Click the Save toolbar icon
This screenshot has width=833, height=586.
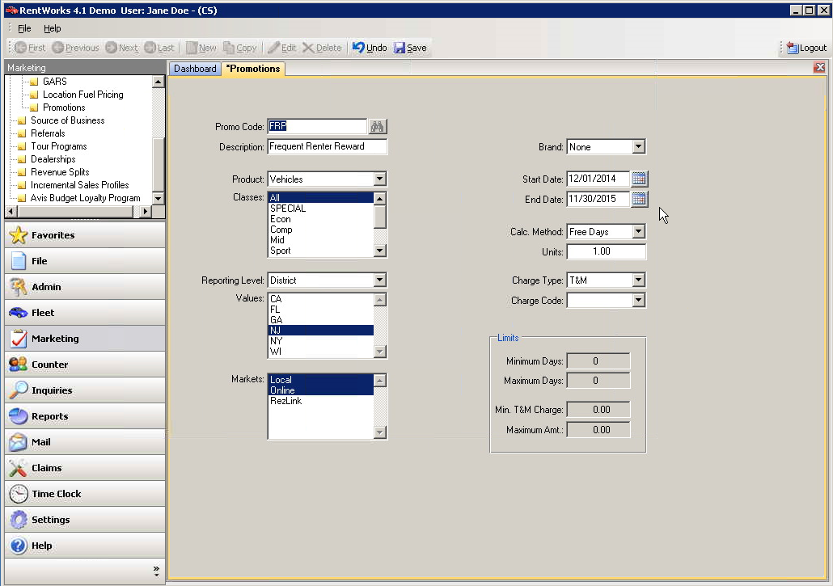[x=400, y=48]
